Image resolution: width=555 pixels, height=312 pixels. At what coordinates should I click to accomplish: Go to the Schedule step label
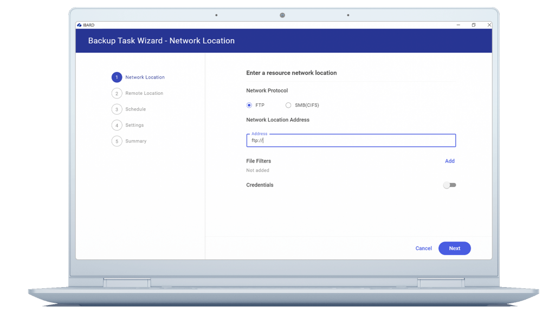tap(135, 109)
